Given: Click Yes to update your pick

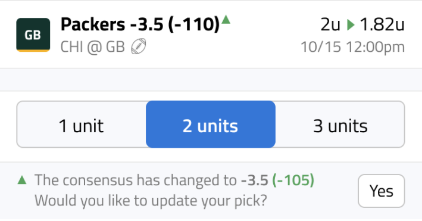Looking at the screenshot, I should tap(381, 191).
